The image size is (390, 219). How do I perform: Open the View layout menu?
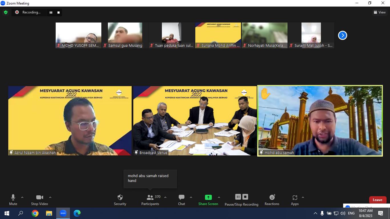click(x=380, y=12)
